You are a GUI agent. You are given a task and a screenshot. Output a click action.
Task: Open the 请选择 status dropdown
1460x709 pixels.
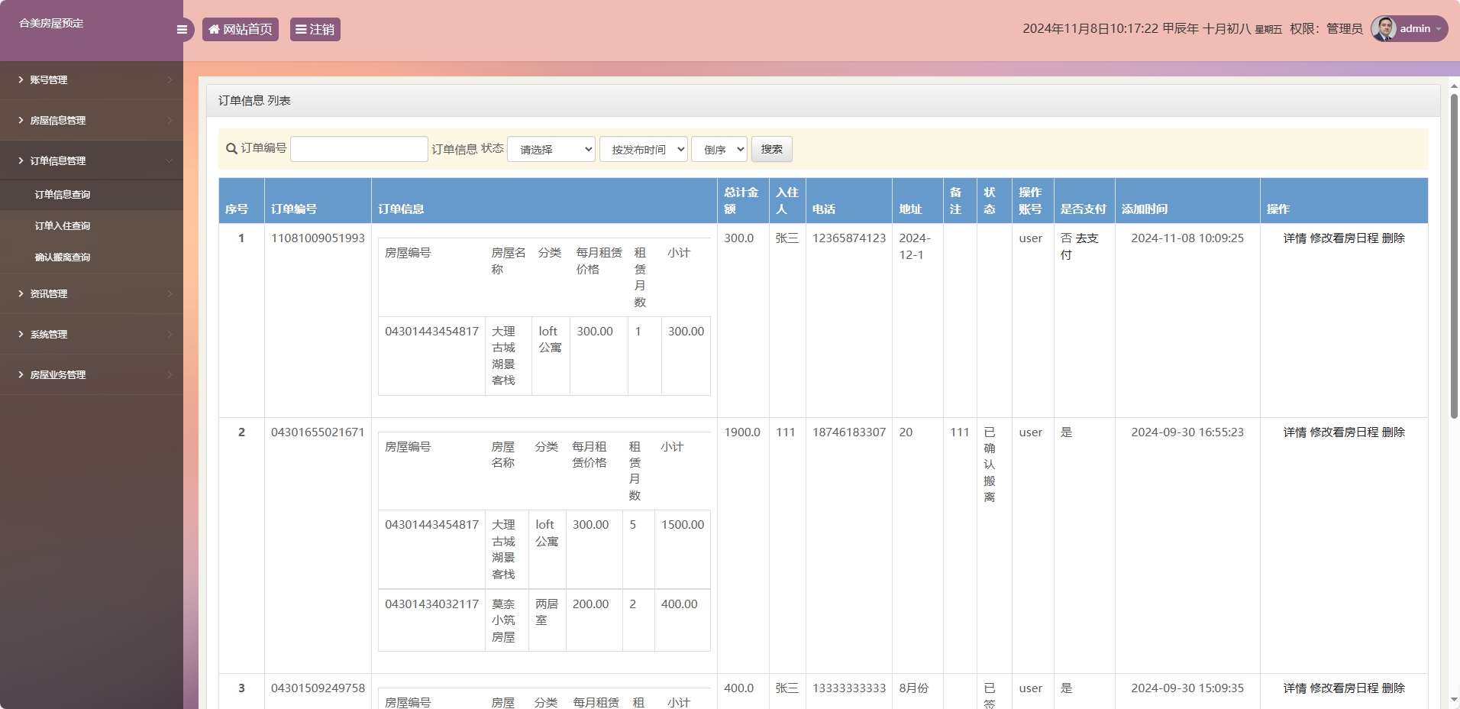[x=551, y=149]
